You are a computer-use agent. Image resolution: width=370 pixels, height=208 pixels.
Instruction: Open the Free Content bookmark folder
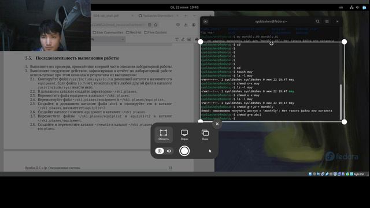tap(156, 32)
